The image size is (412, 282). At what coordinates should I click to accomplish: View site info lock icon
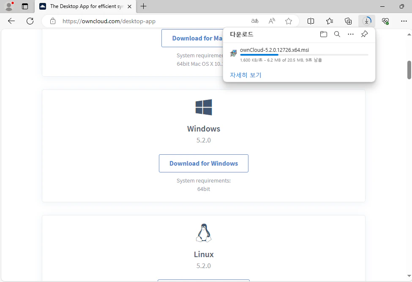click(53, 21)
